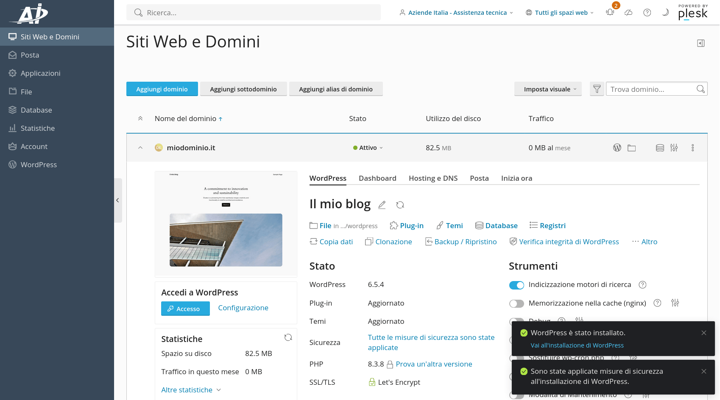This screenshot has height=400, width=720.
Task: Open Account in sidebar
Action: 57,146
